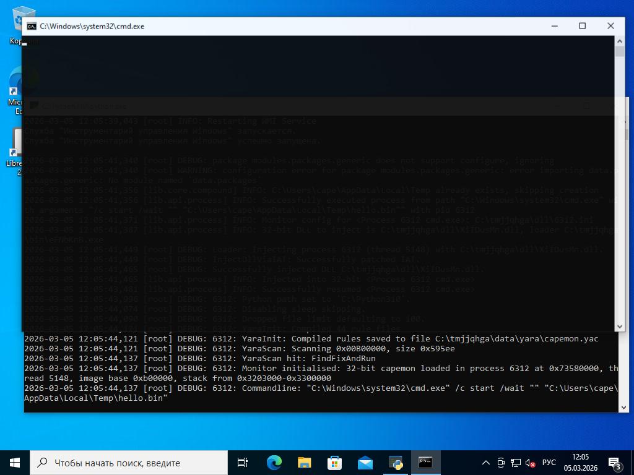Open the cmd.exe title bar system menu

tap(31, 26)
